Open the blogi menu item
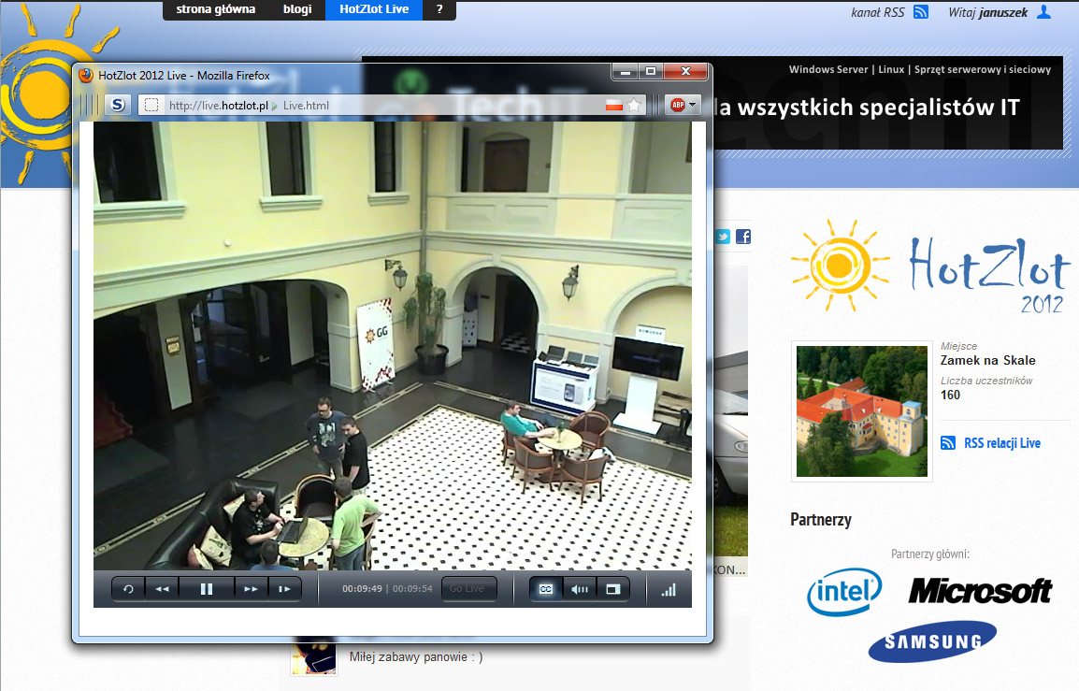Image resolution: width=1079 pixels, height=691 pixels. click(x=297, y=9)
